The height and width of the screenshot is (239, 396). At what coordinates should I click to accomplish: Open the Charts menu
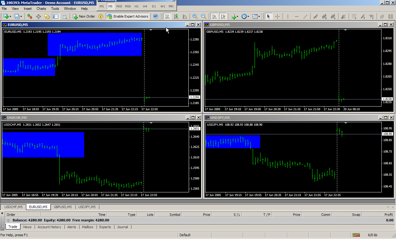41,9
